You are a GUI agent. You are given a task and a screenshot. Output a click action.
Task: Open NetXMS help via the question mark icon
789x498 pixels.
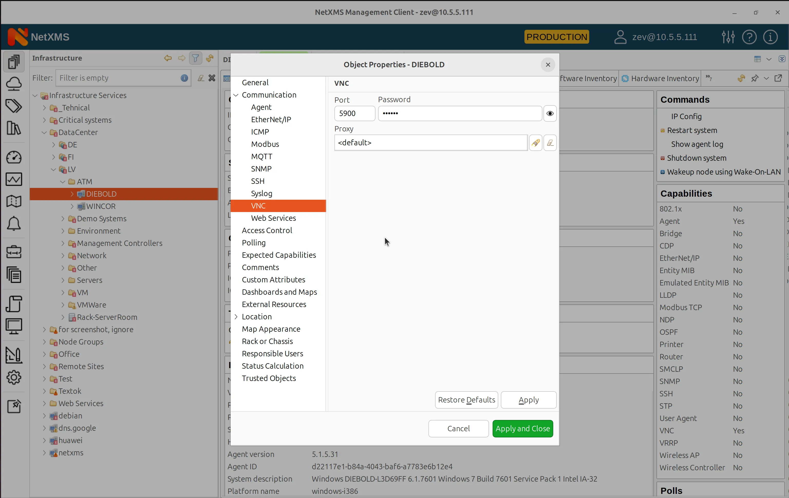point(749,37)
